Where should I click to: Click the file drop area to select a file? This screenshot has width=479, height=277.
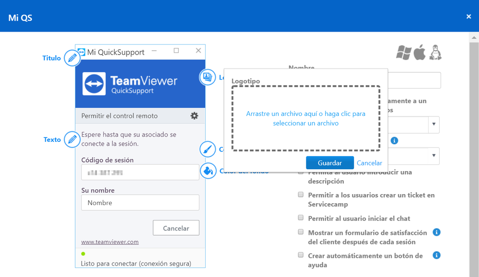306,118
